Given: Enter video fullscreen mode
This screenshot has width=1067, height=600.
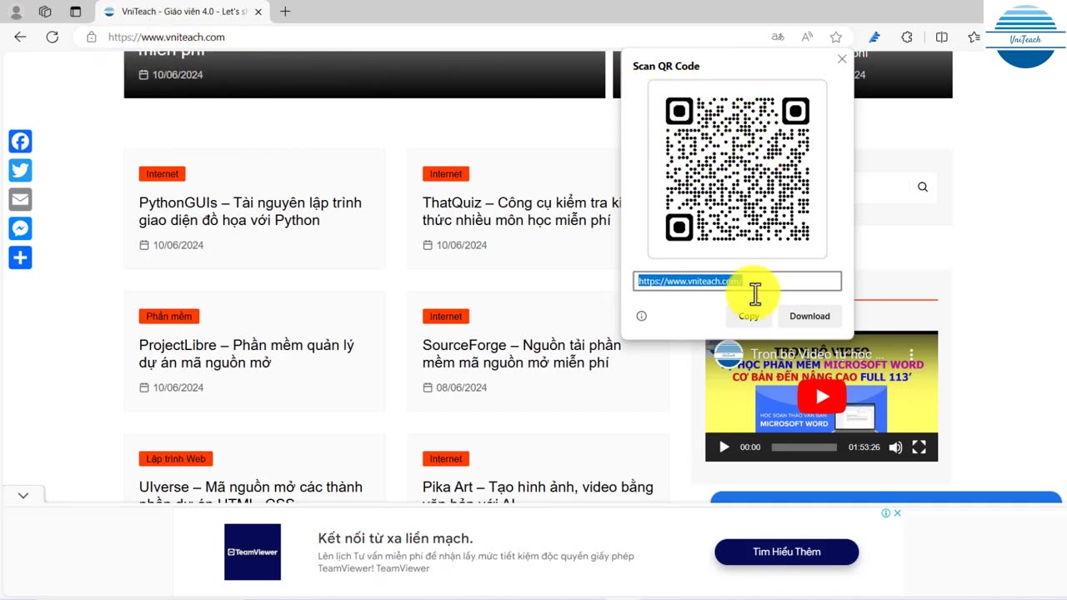Looking at the screenshot, I should coord(919,447).
